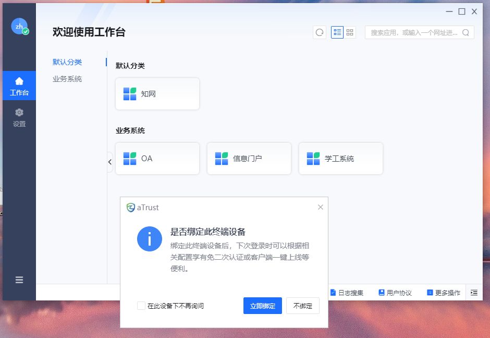Open the 设置 gear sidebar item
The image size is (490, 338).
tap(19, 118)
